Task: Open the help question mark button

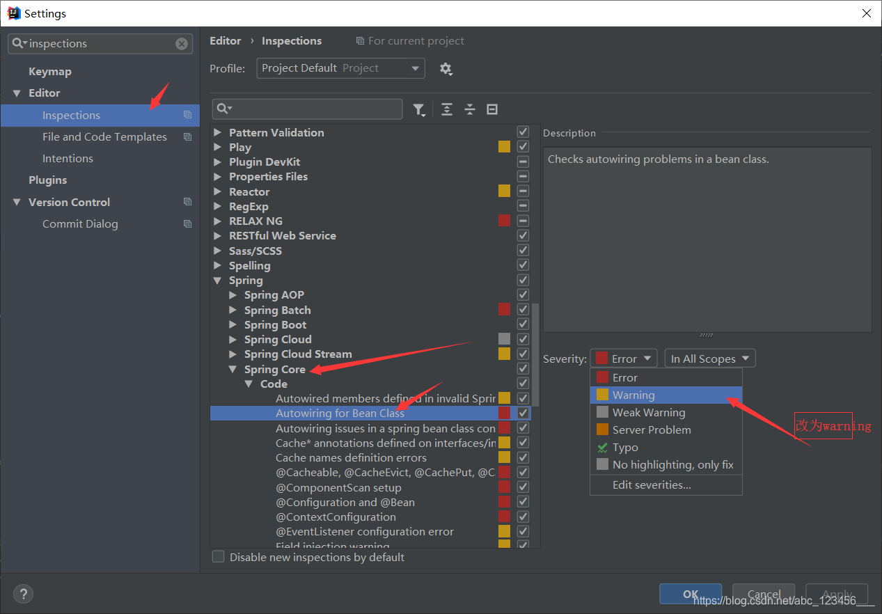Action: 23,594
